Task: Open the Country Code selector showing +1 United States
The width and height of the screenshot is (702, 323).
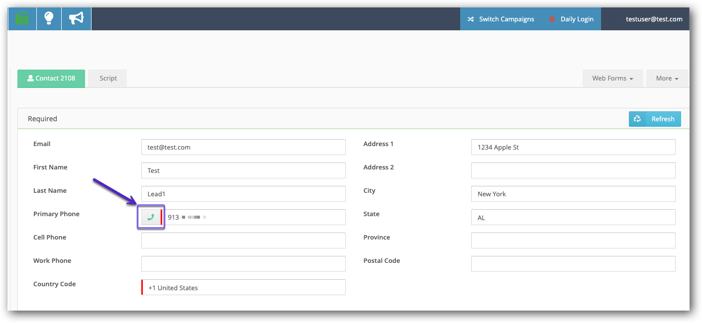Action: [243, 287]
